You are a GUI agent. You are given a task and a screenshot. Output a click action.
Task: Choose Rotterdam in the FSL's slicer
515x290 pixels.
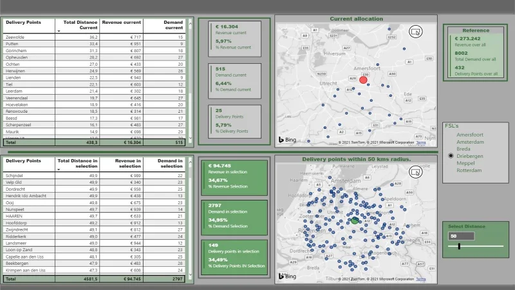(x=469, y=170)
